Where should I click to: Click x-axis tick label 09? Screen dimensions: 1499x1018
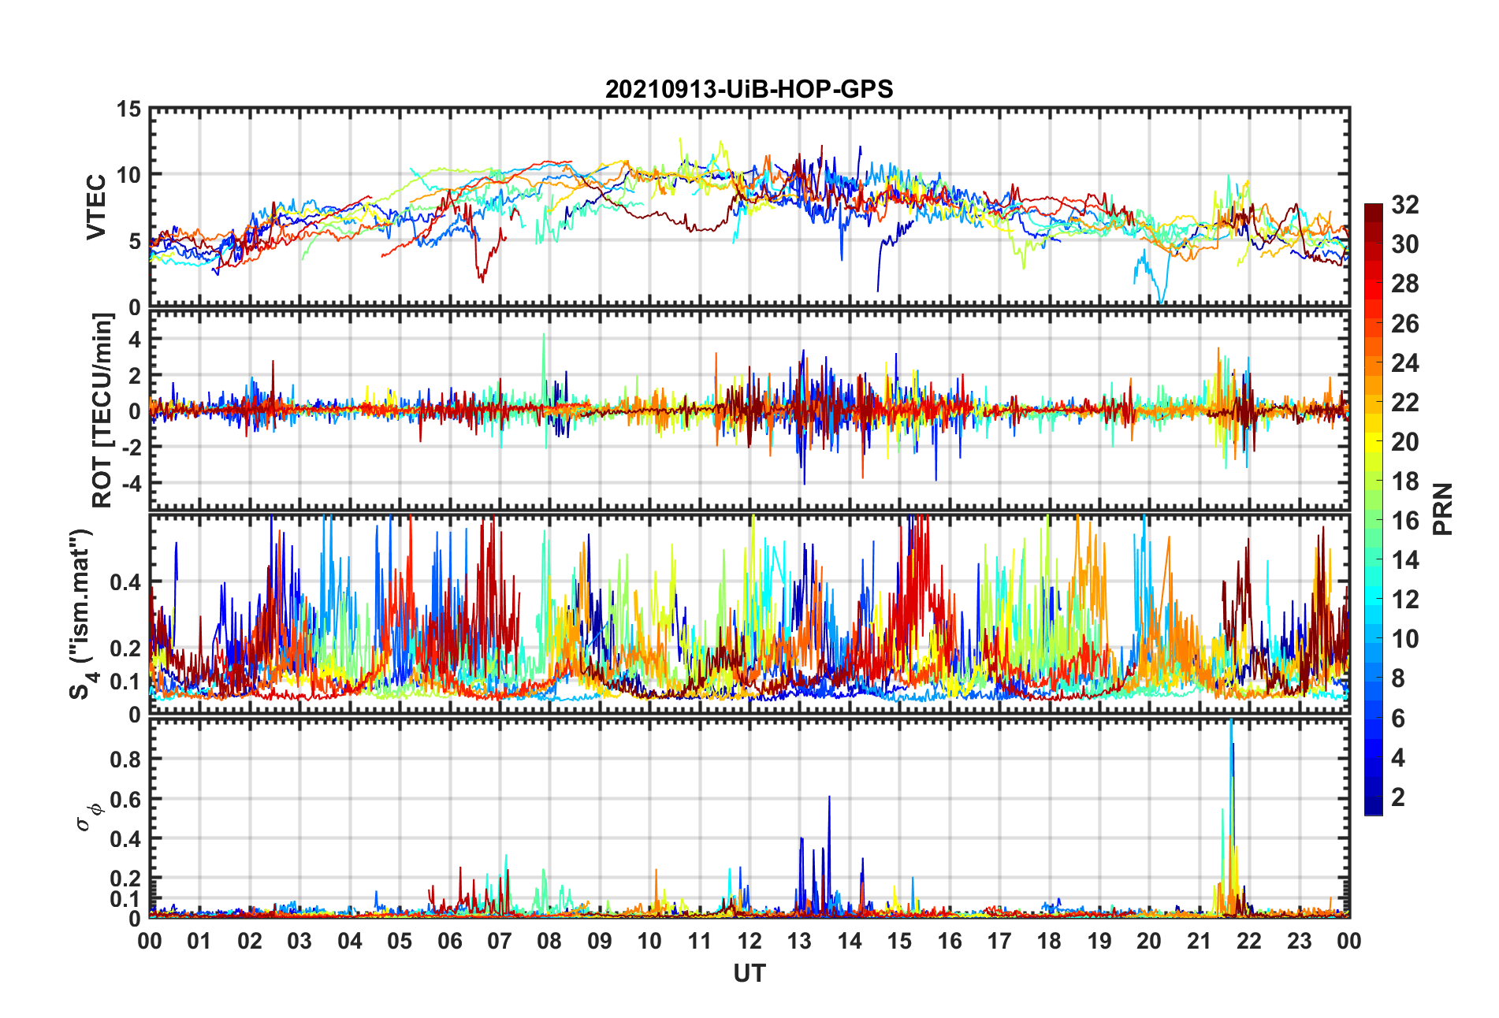point(600,942)
